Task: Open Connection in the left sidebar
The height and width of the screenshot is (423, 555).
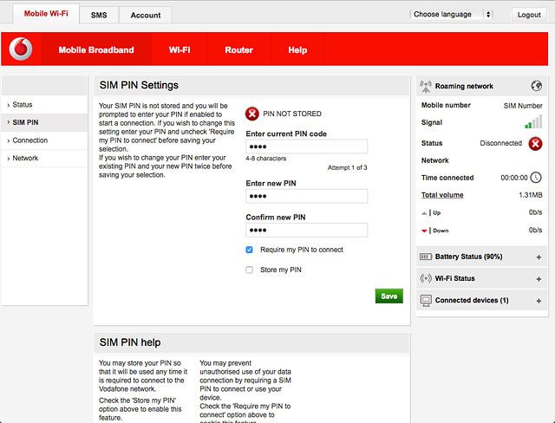Action: 30,140
